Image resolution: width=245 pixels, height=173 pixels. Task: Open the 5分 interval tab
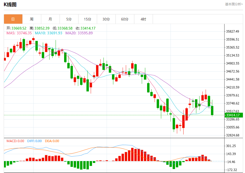point(69,19)
